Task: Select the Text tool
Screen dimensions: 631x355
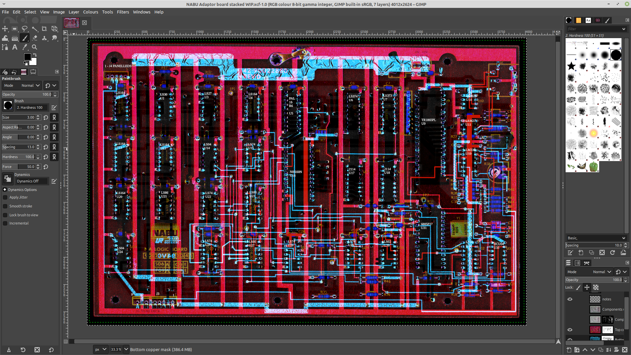Action: (15, 47)
